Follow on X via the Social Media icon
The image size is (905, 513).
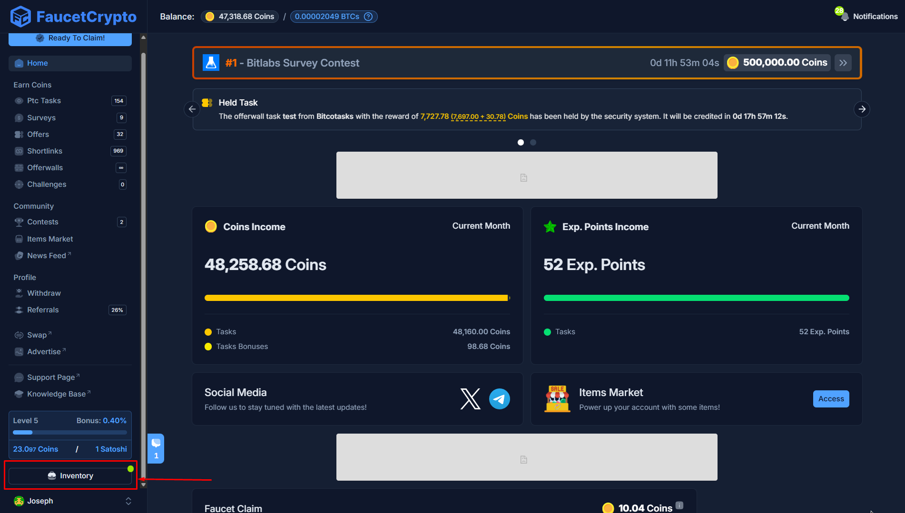(470, 399)
